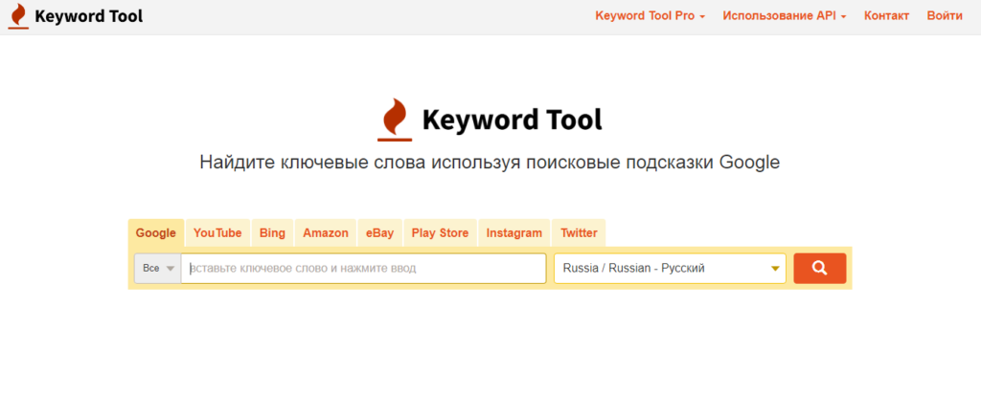This screenshot has width=981, height=415.
Task: Switch to the eBay tab
Action: (379, 233)
